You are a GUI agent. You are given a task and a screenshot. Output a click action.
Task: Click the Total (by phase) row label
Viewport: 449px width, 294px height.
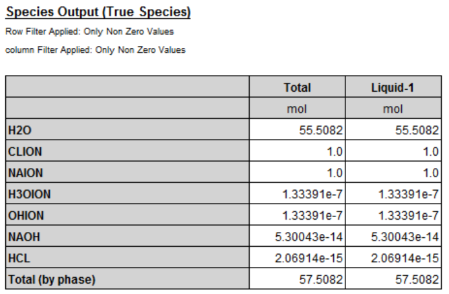52,279
